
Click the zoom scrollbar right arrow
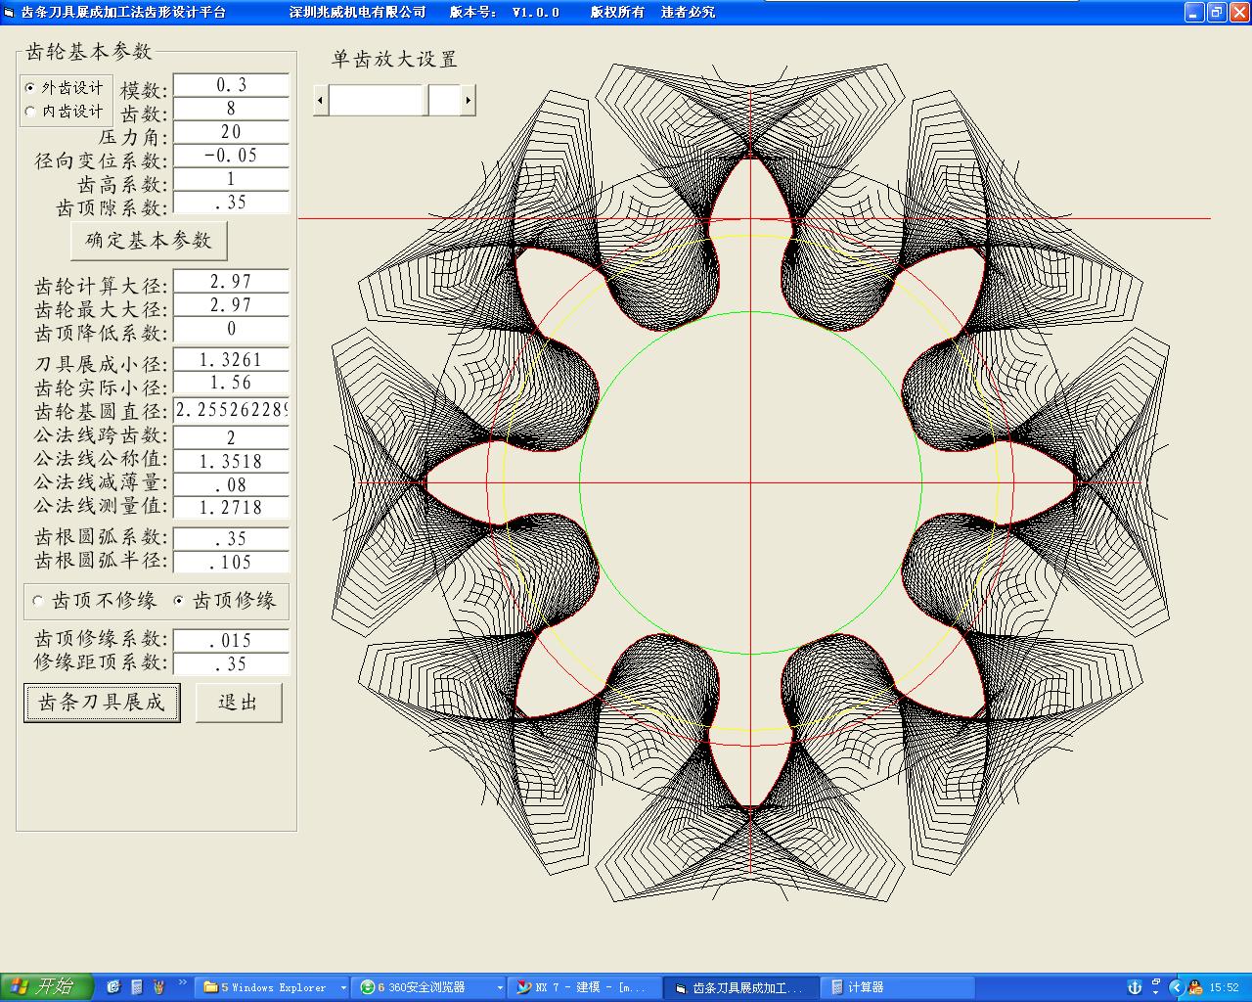[x=469, y=100]
